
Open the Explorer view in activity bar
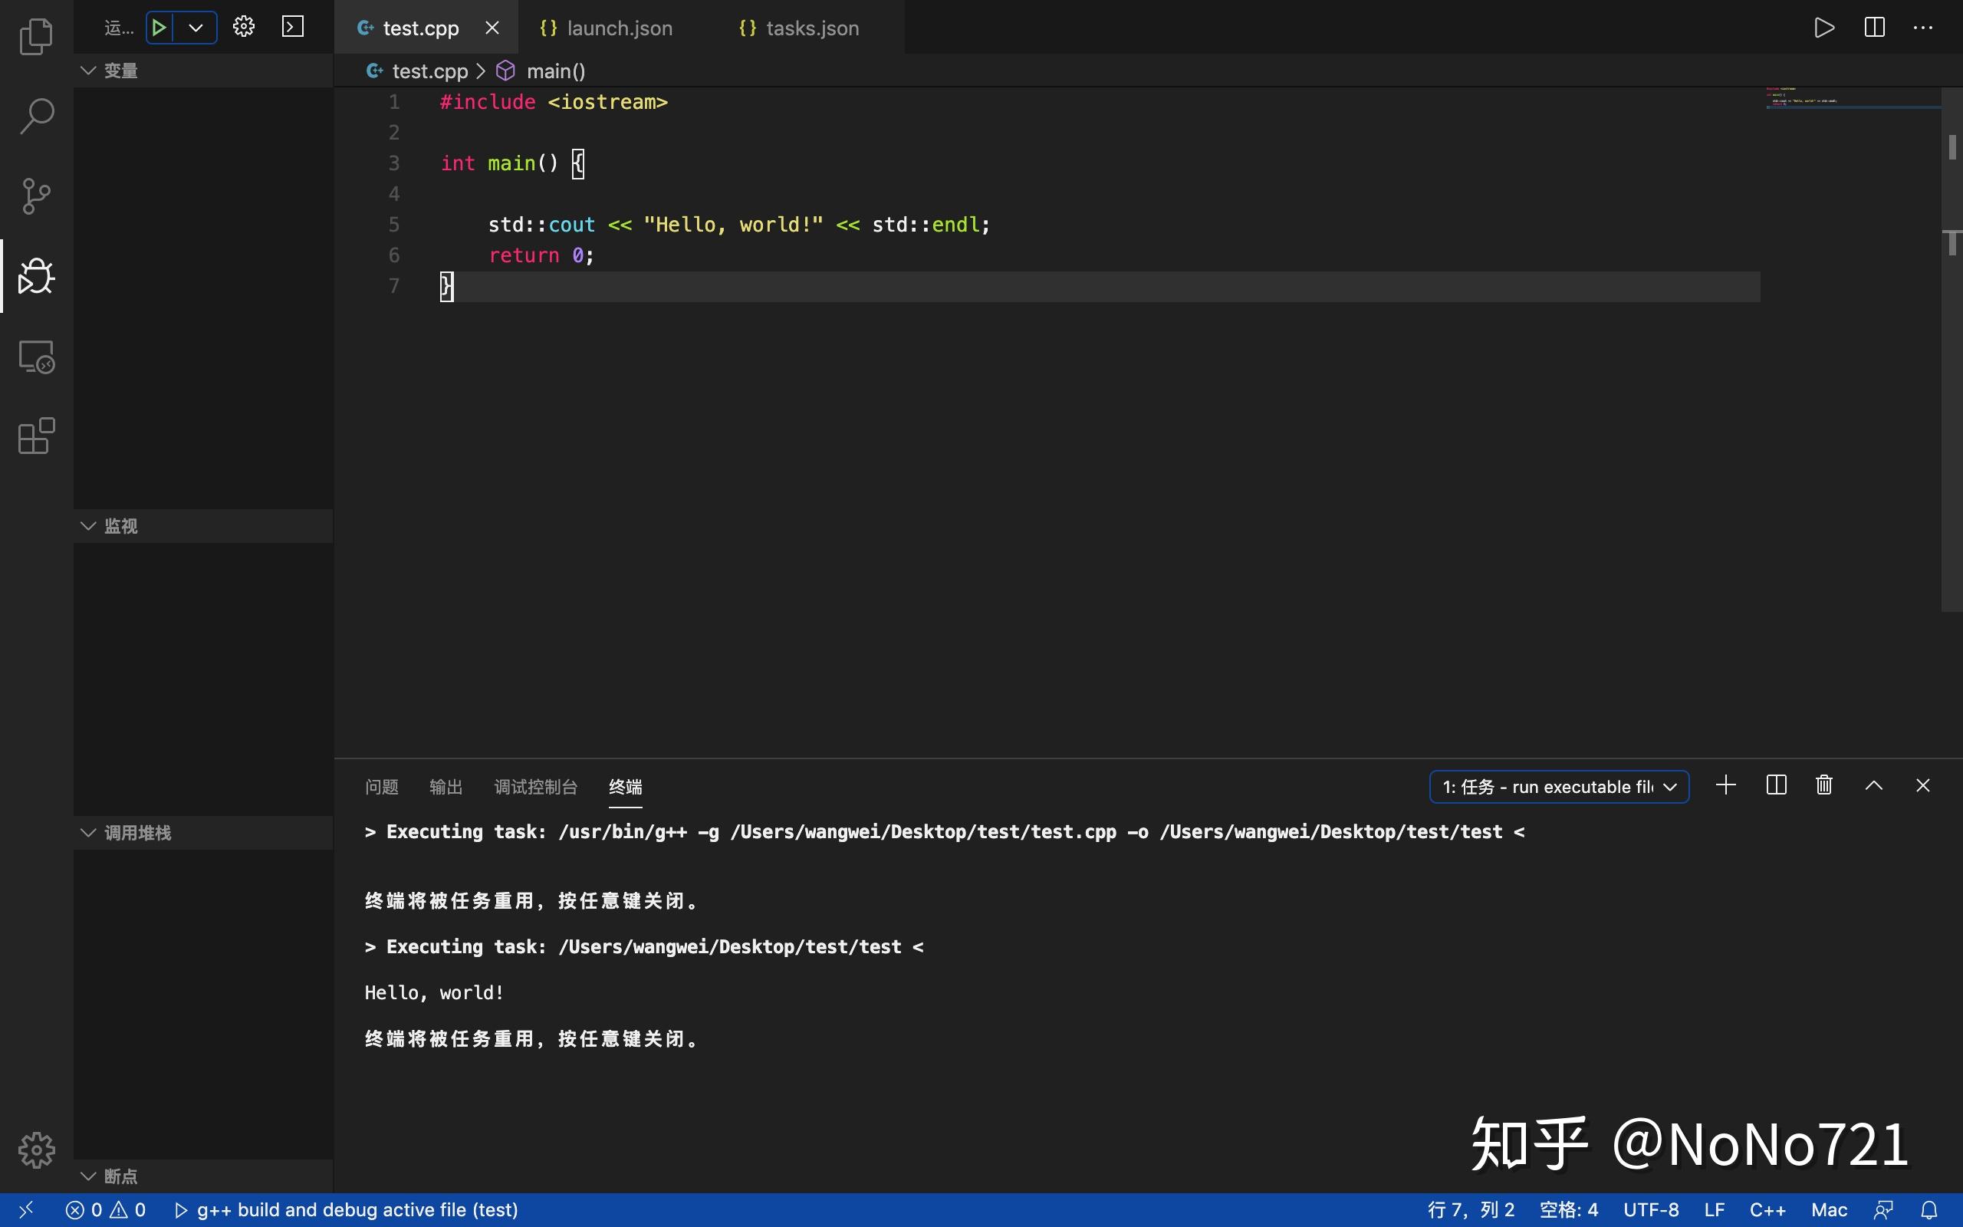tap(36, 36)
